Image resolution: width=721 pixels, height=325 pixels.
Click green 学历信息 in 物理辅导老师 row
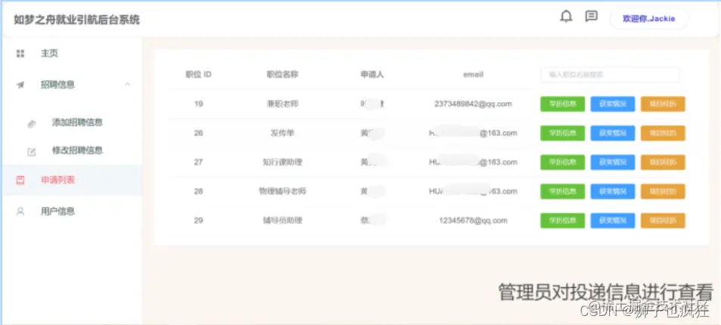(562, 191)
